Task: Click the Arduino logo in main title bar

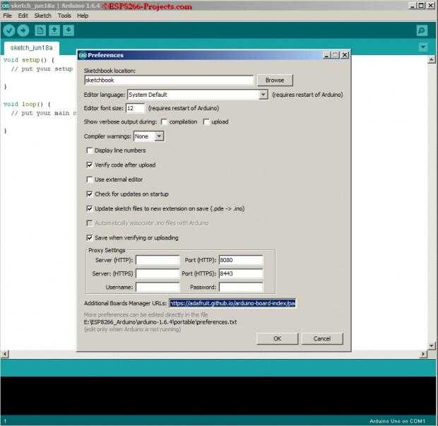Action: point(5,6)
